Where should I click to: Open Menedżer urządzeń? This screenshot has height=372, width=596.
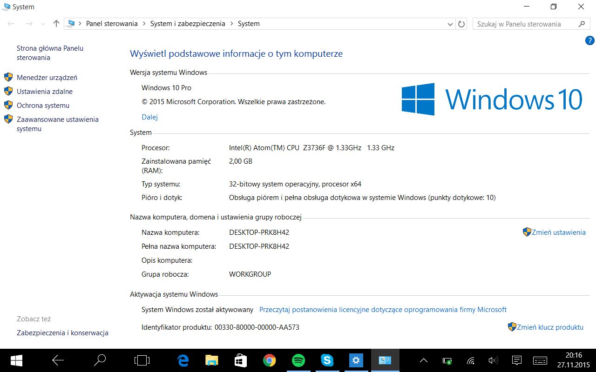[47, 78]
